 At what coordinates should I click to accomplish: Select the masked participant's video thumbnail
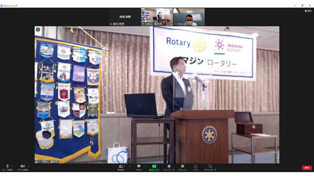[x=189, y=17]
